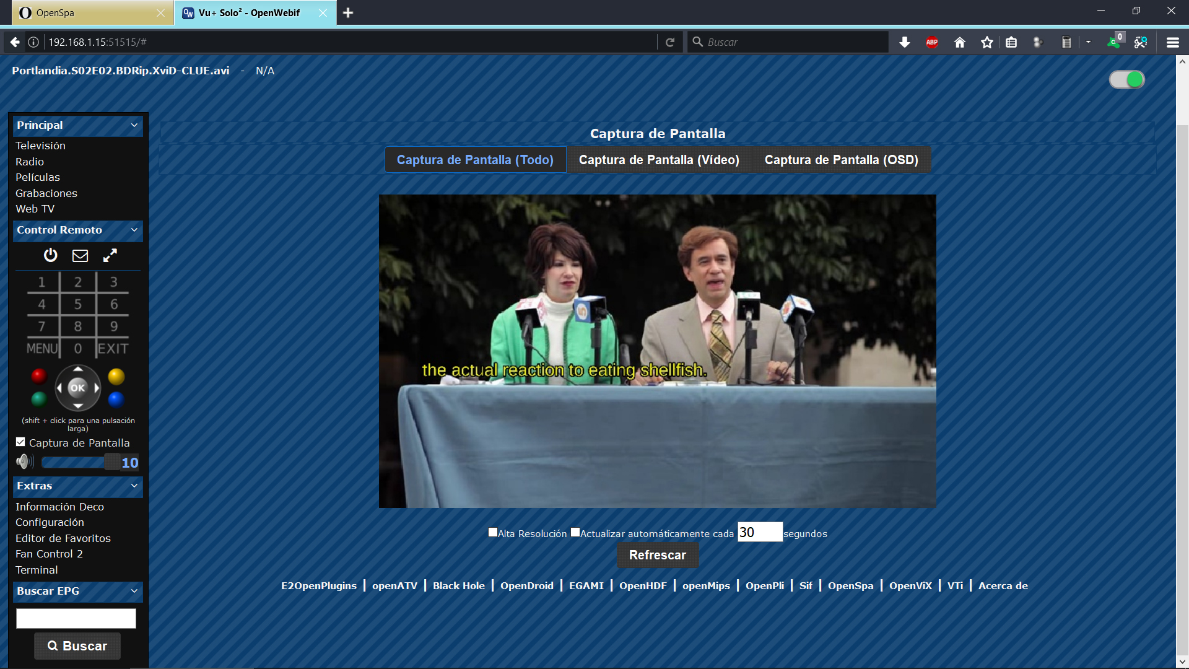Enable Actualizar automáticamente checkbox
Screen dimensions: 1189x669
575,532
